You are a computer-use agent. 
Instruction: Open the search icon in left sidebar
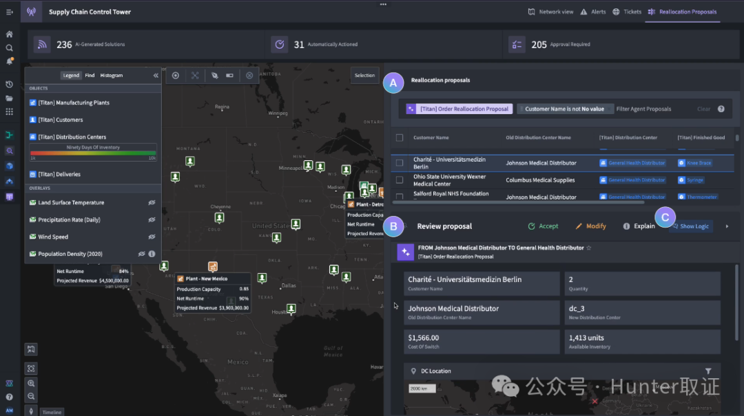[x=9, y=48]
